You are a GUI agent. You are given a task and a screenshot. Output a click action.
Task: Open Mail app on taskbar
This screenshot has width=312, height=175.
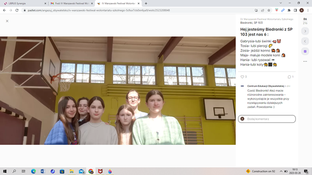[81, 171]
